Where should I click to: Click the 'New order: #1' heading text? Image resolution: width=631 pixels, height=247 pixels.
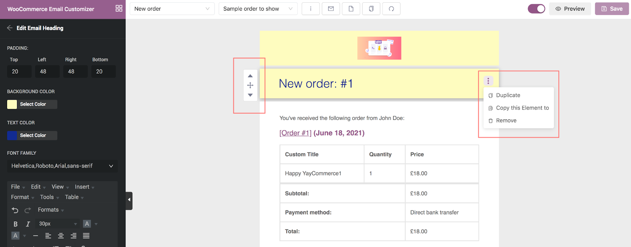(x=316, y=84)
